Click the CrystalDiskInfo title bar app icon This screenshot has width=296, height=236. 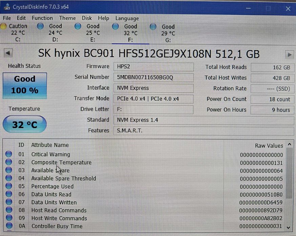pos(7,7)
